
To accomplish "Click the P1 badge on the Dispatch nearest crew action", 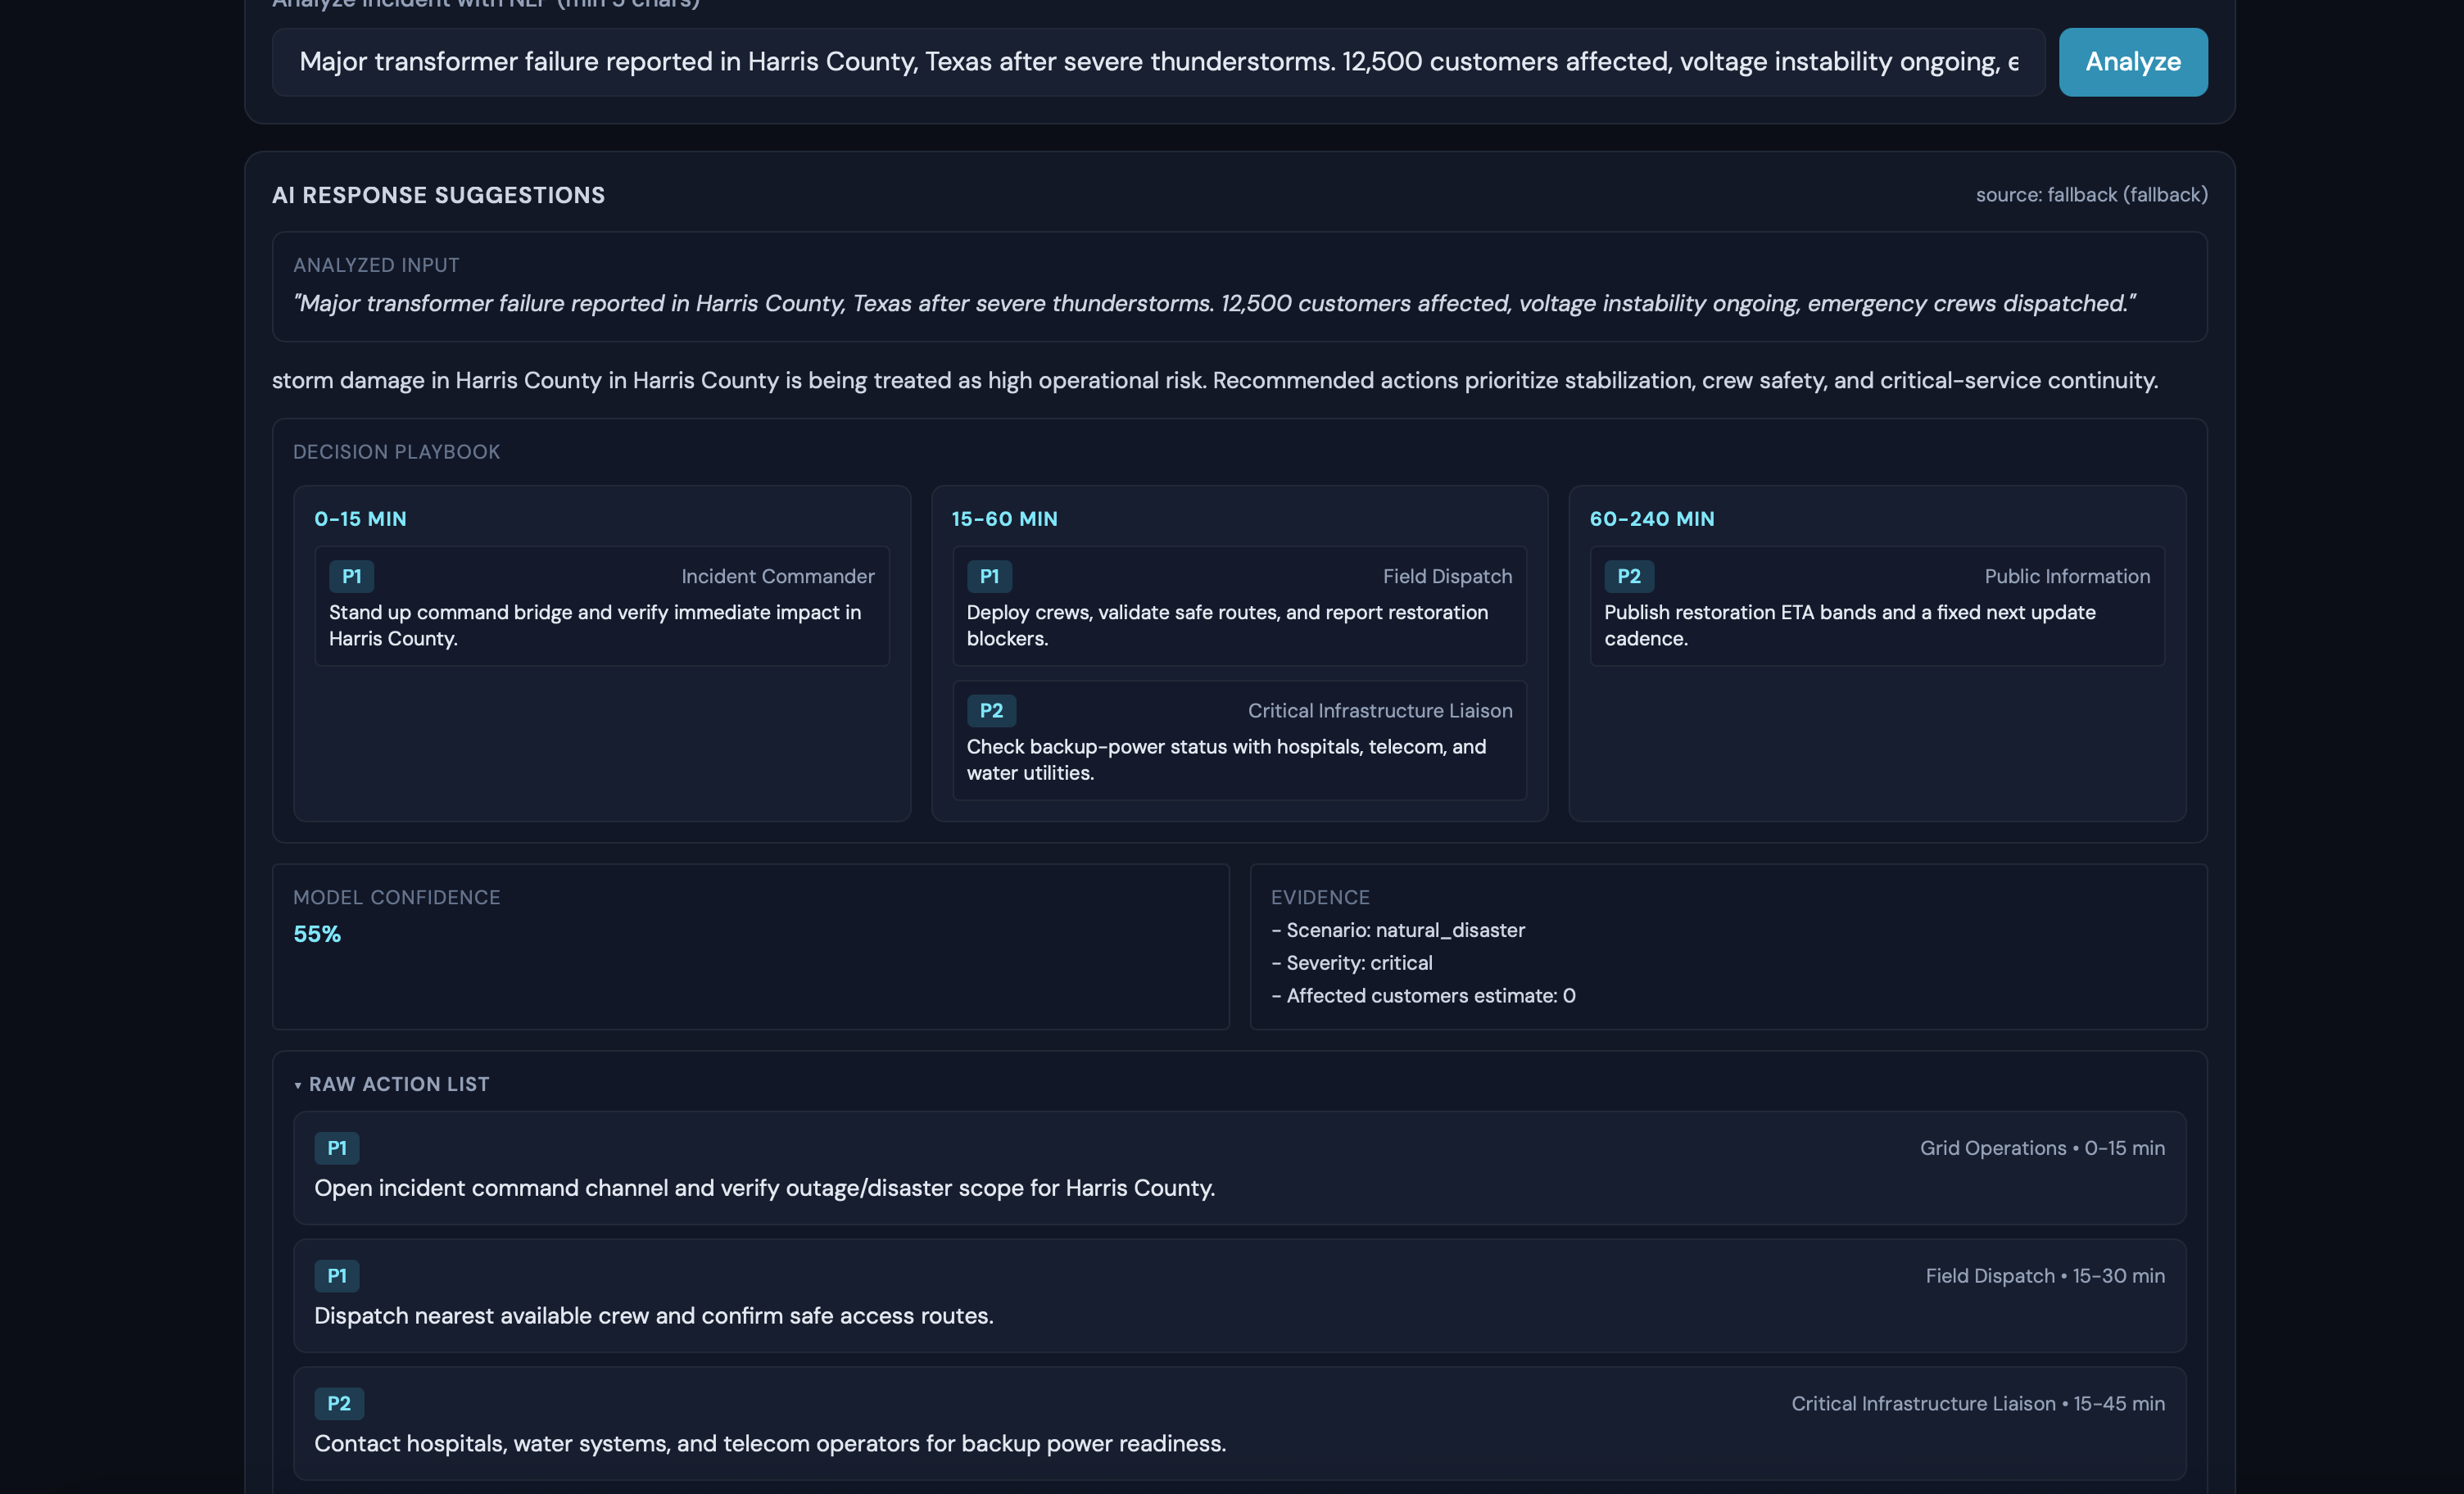I will click(x=336, y=1276).
